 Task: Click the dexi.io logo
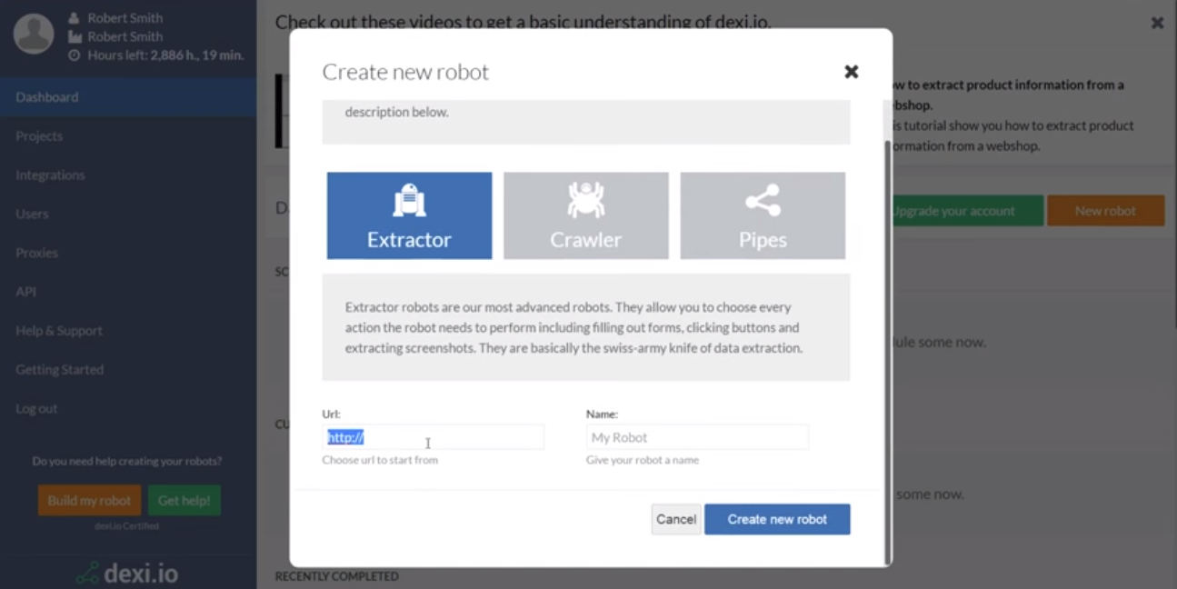tap(127, 574)
